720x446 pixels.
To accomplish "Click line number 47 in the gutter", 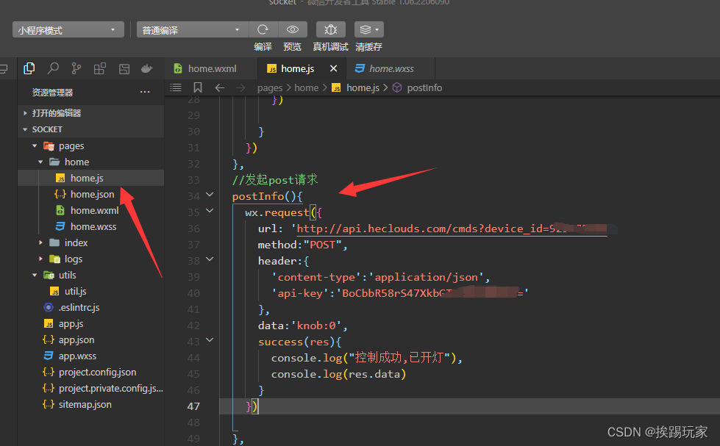I will pos(193,406).
